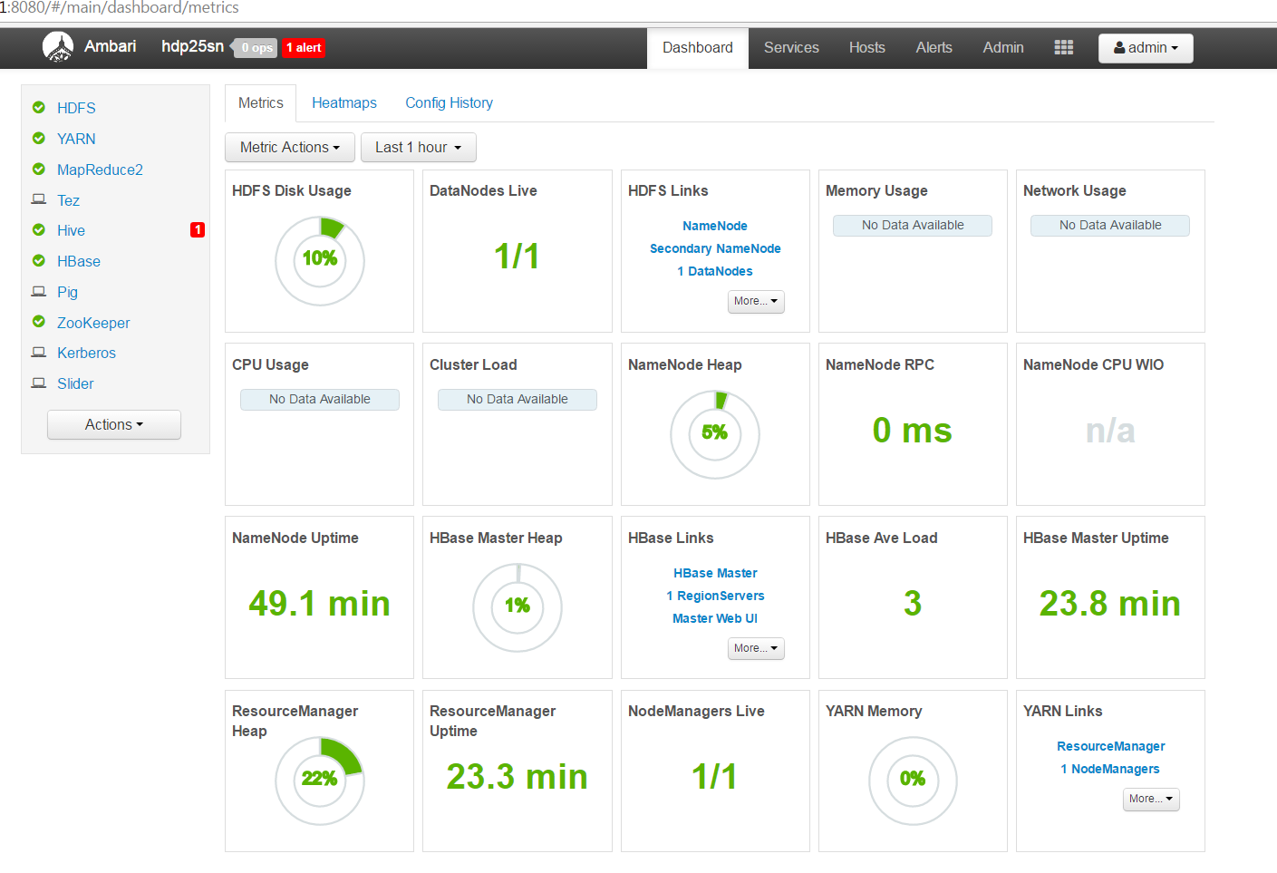Open the Pig service link

(x=67, y=292)
